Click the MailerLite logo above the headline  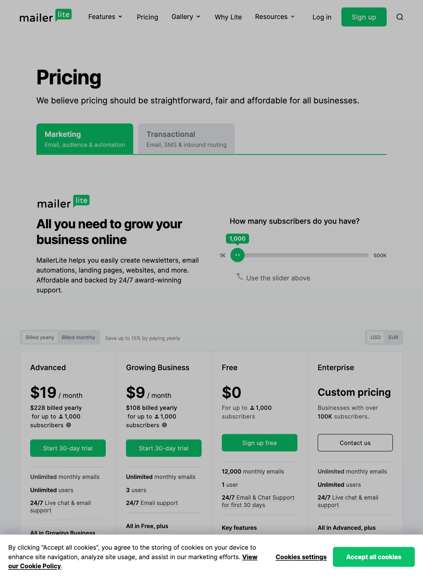[x=63, y=202]
